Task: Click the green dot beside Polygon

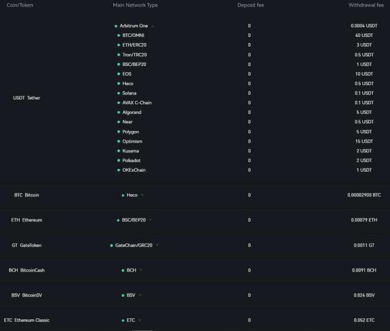Action: [119, 132]
